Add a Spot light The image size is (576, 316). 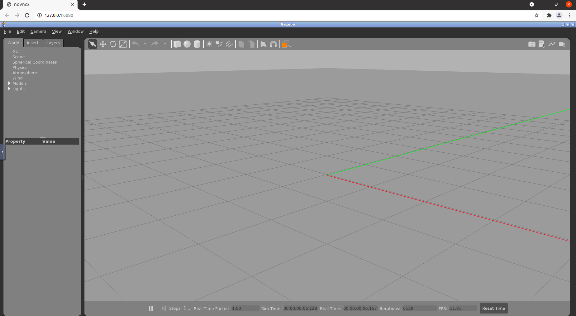219,44
